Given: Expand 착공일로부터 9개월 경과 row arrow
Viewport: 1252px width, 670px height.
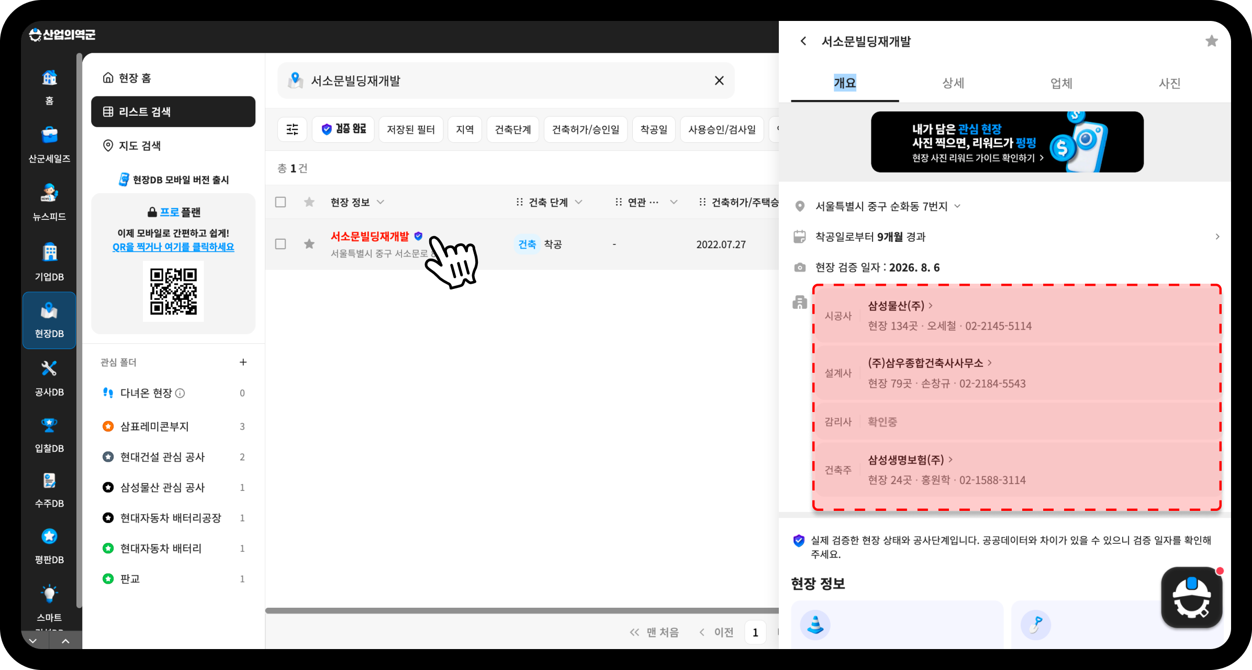Looking at the screenshot, I should point(1217,237).
